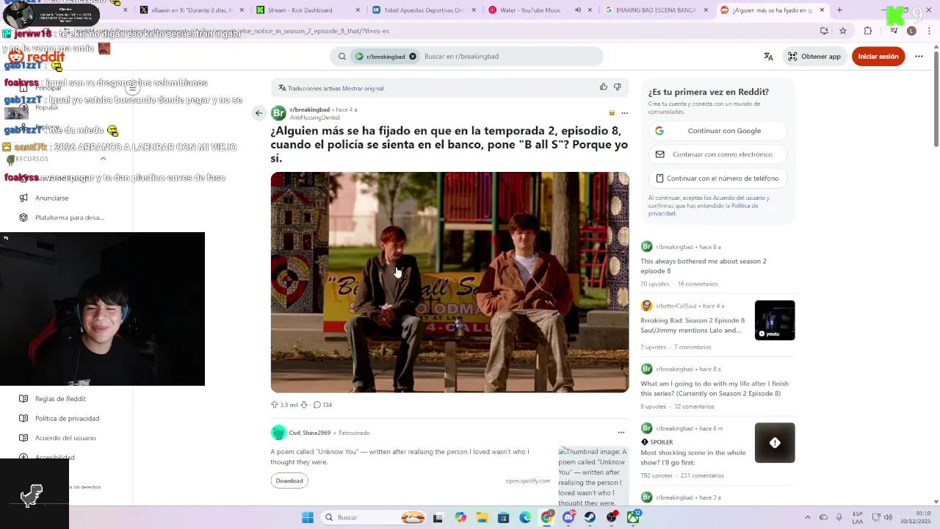Open File Explorer from the taskbar
This screenshot has width=940, height=529.
482,517
